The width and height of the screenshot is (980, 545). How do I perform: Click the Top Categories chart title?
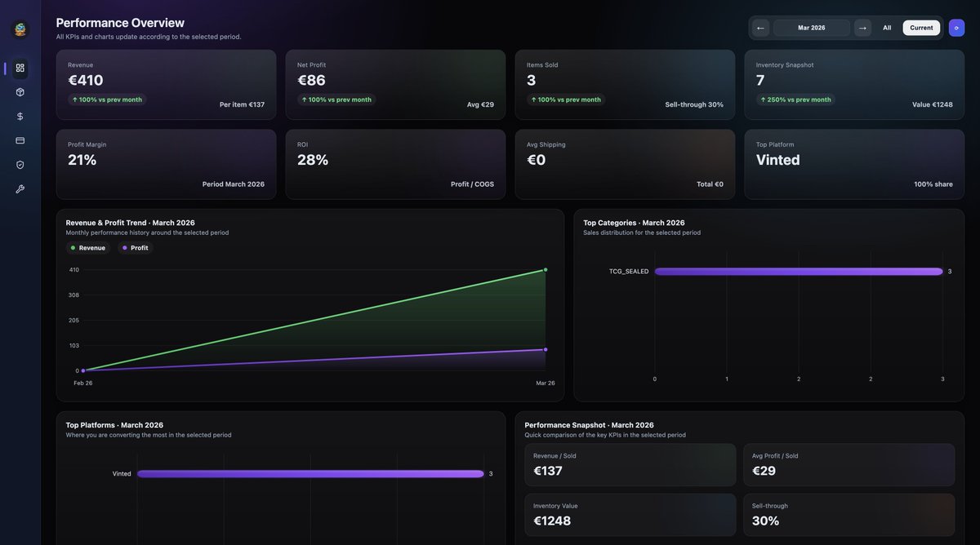634,223
